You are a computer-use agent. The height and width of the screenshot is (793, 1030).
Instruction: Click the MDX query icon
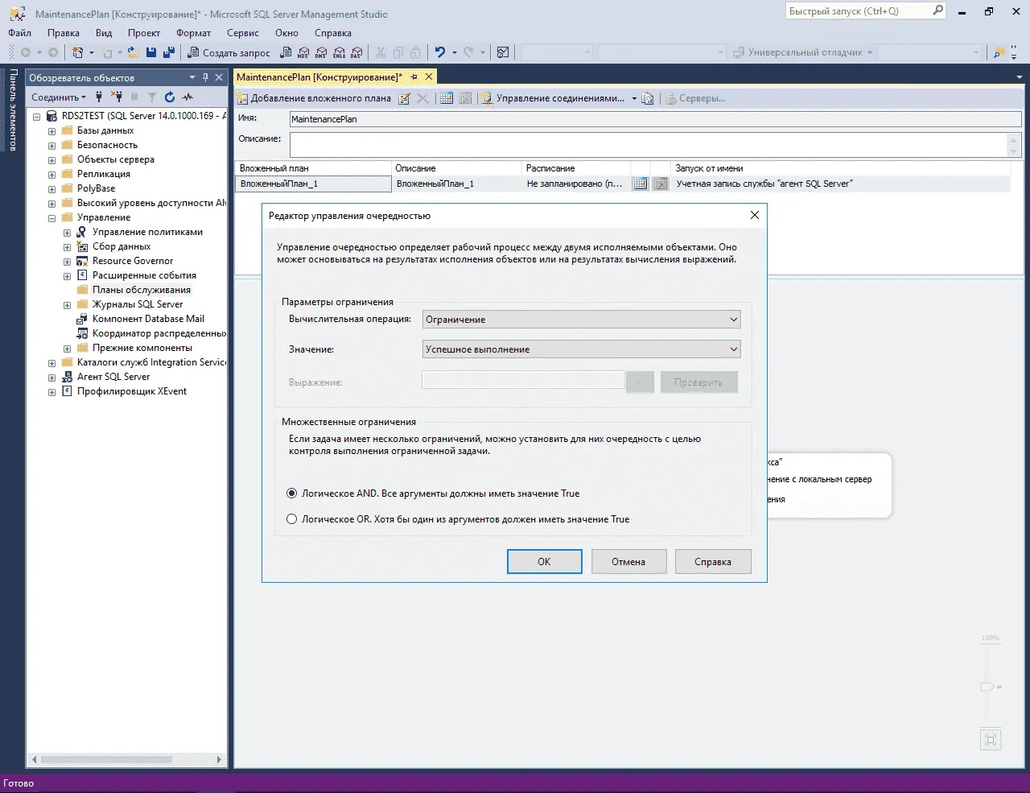[303, 52]
